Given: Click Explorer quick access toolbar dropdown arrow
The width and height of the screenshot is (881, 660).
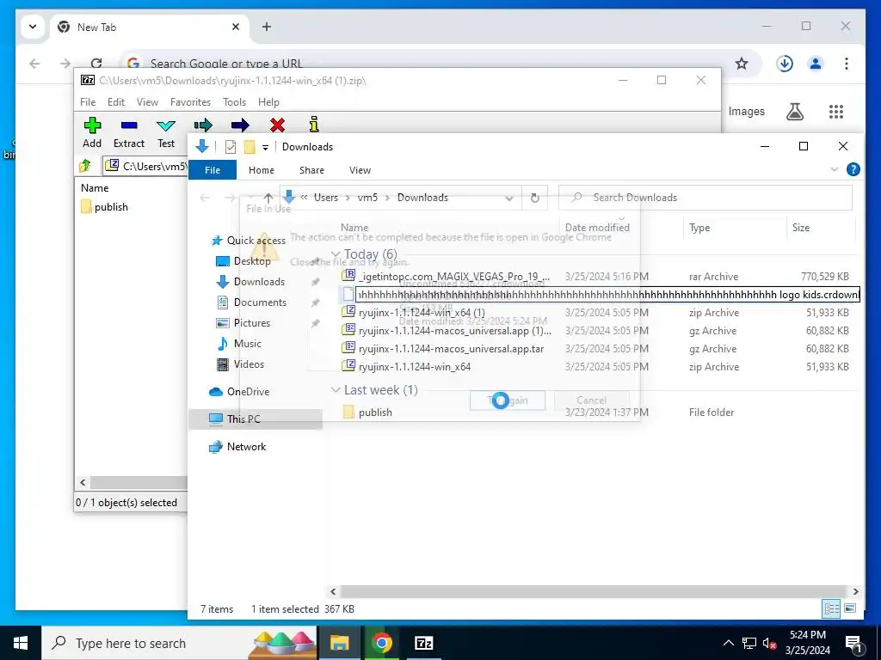Looking at the screenshot, I should (x=265, y=148).
